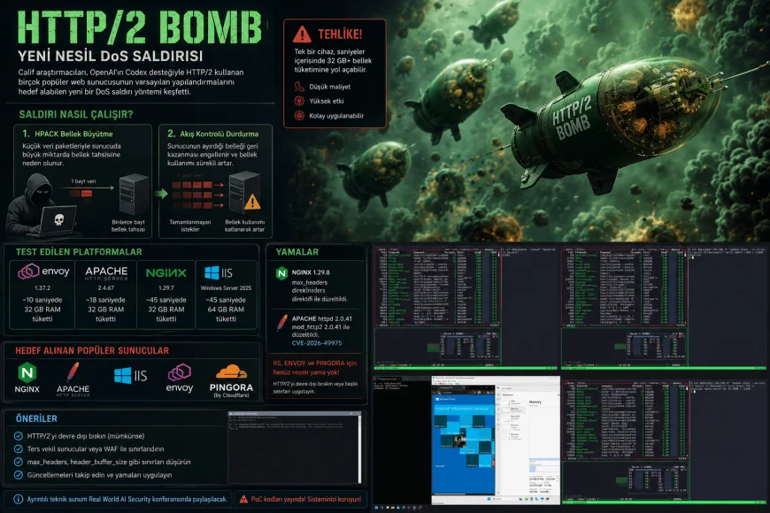
Task: Click the terminal screenshot thumbnail in the Öneriler panel
Action: (295, 448)
